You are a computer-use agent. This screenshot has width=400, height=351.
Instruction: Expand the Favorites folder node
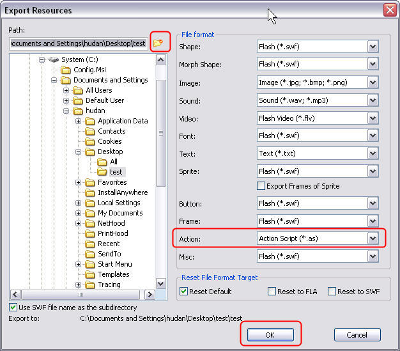[x=79, y=182]
